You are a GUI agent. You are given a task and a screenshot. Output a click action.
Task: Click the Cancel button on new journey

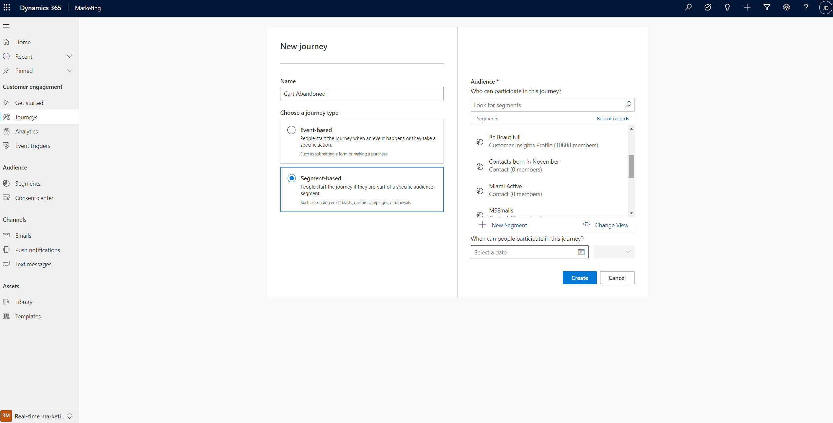(x=616, y=278)
